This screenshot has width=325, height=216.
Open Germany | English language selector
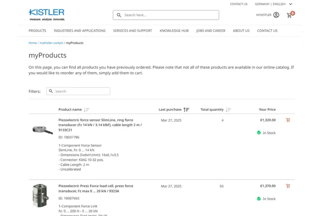pyautogui.click(x=270, y=4)
